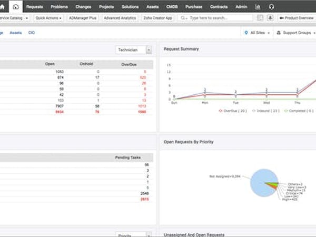Open the CMDB menu
The image size is (316, 237).
[172, 7]
